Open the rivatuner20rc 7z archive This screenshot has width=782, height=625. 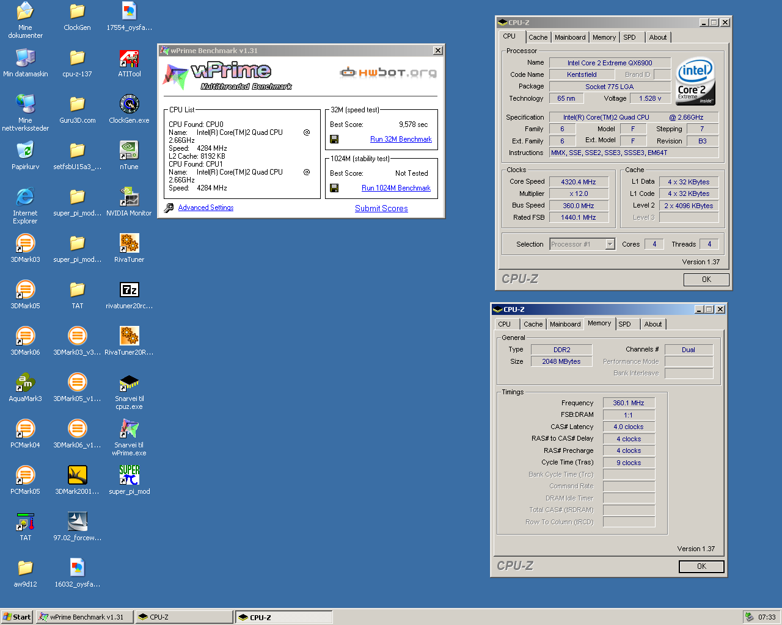tap(129, 295)
